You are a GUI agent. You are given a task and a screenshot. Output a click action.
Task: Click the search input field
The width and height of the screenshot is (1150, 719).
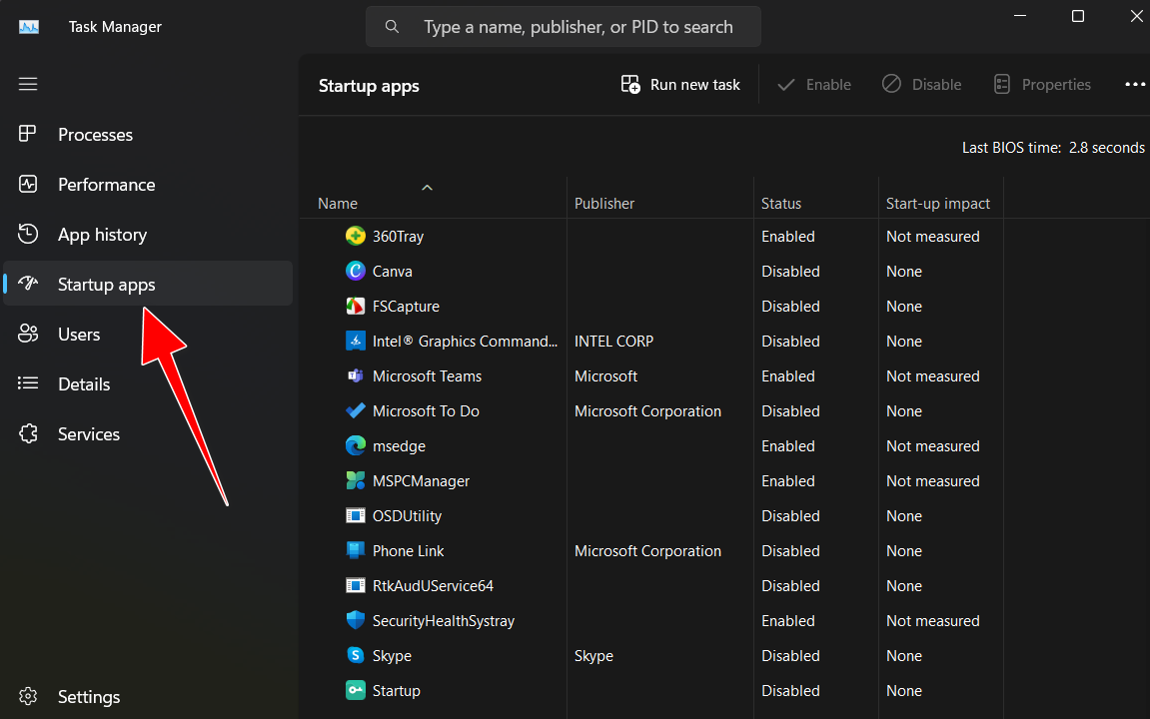pos(564,26)
